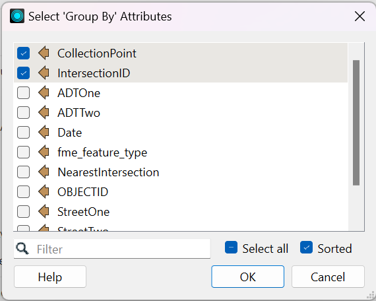This screenshot has width=376, height=301.
Task: Click the attribute arrow icon next to IntersectionID
Action: point(44,73)
